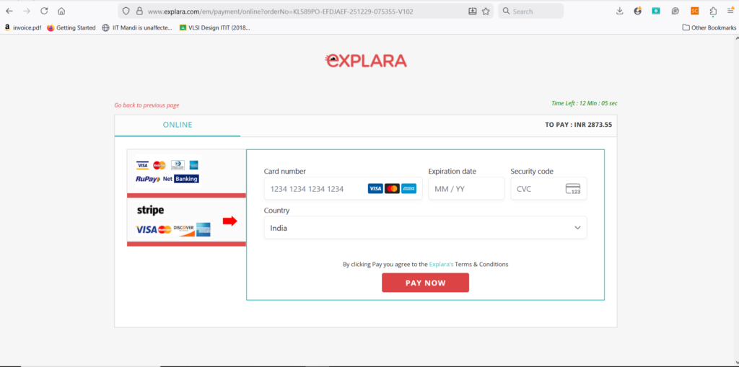Open the invoice.pdf bookmark
739x367 pixels.
coord(22,27)
